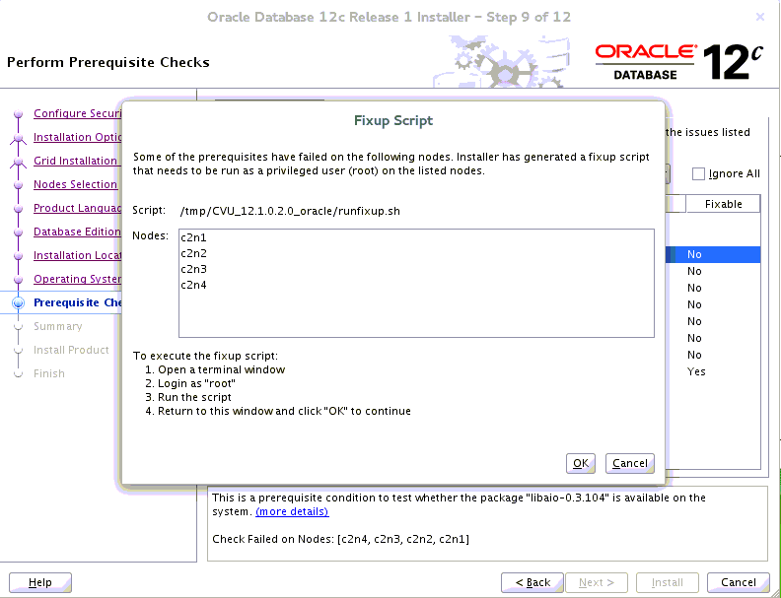The width and height of the screenshot is (781, 598).
Task: Click the Configure Security step bullet icon
Action: coord(19,114)
